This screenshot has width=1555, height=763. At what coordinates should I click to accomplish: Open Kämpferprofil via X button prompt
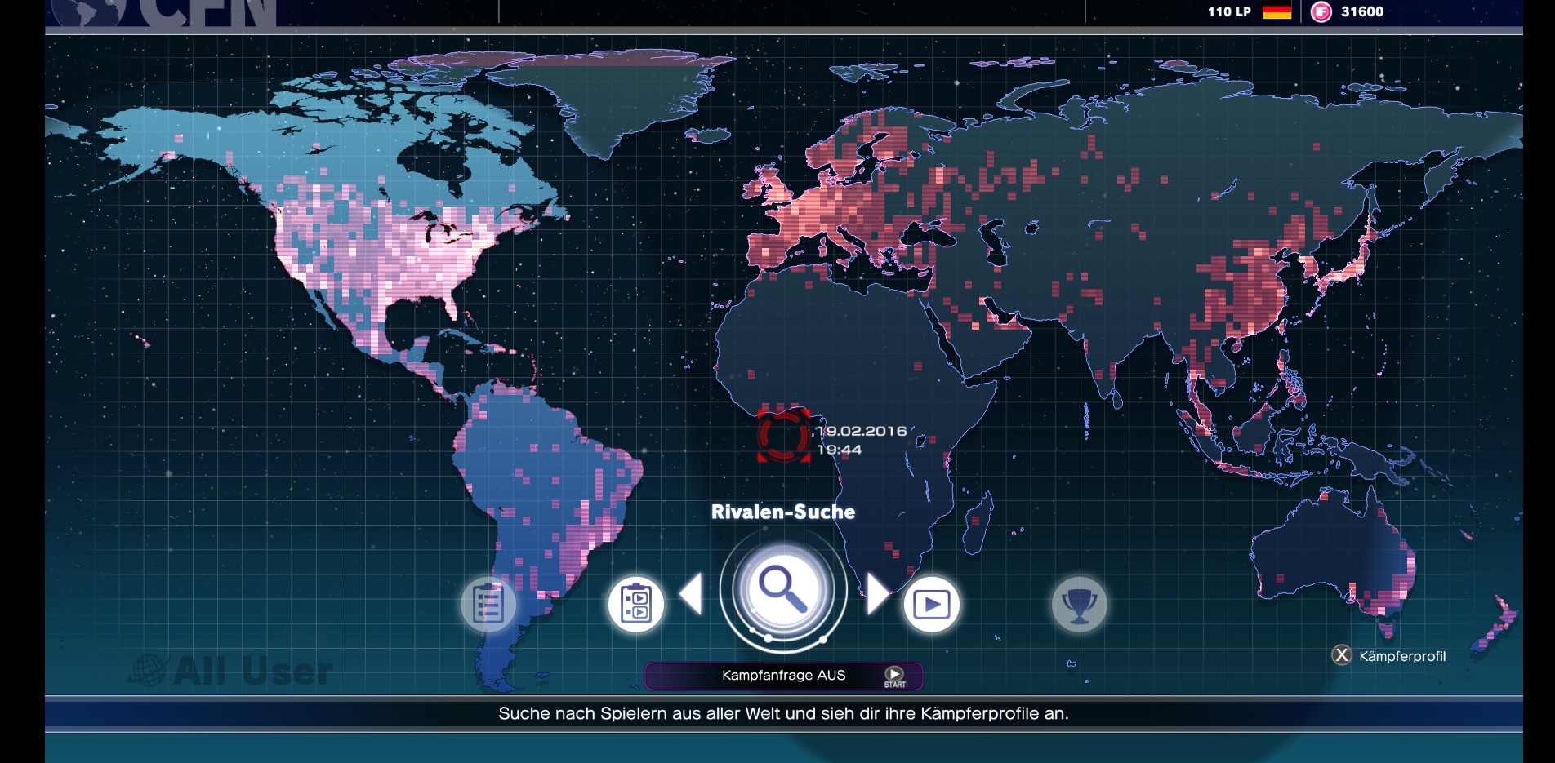point(1342,655)
